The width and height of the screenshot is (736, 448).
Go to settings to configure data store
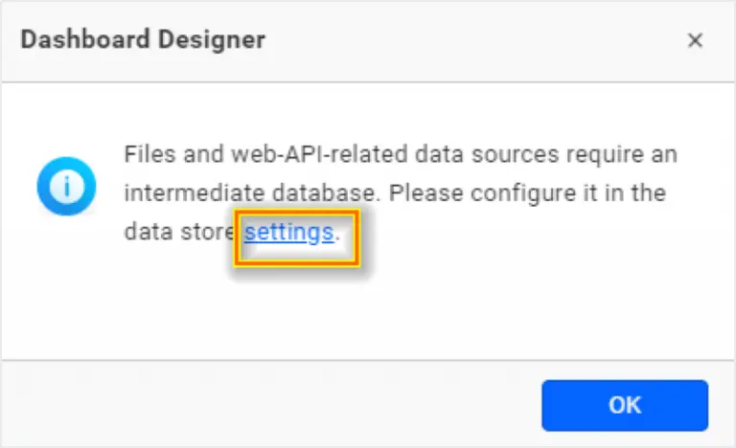(288, 232)
